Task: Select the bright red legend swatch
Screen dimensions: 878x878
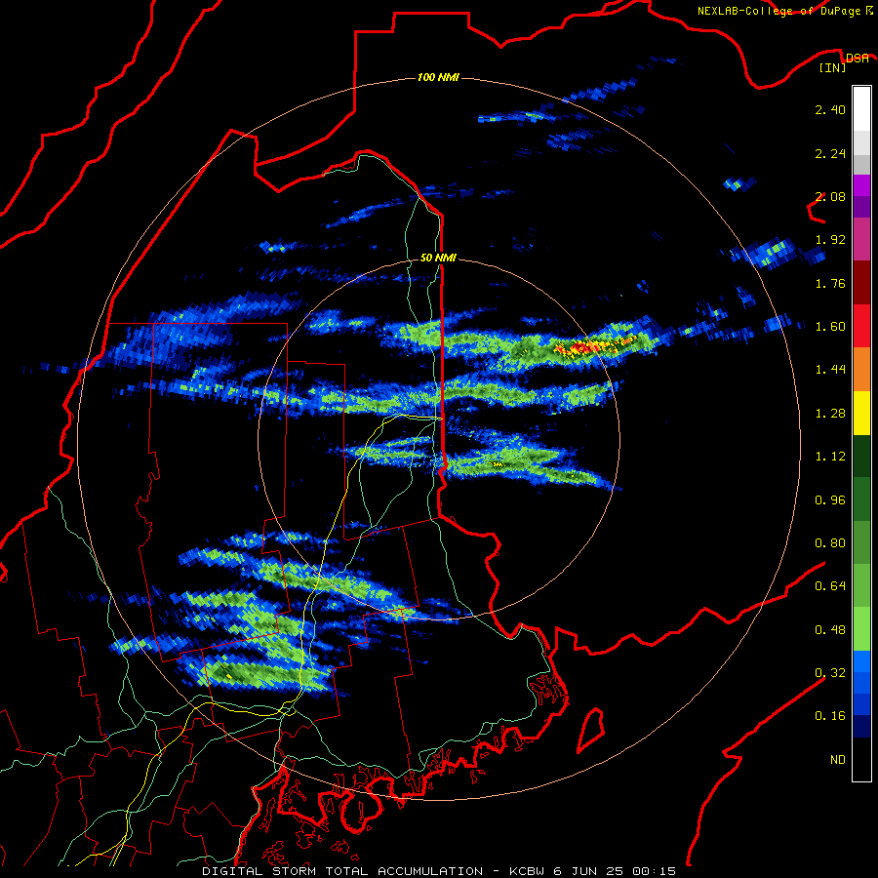Action: tap(861, 326)
